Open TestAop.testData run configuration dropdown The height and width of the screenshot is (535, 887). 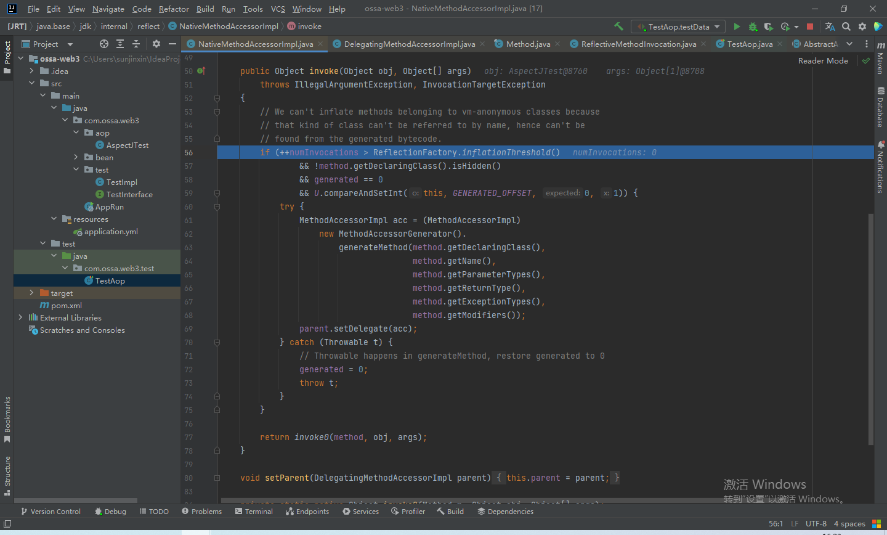[678, 27]
